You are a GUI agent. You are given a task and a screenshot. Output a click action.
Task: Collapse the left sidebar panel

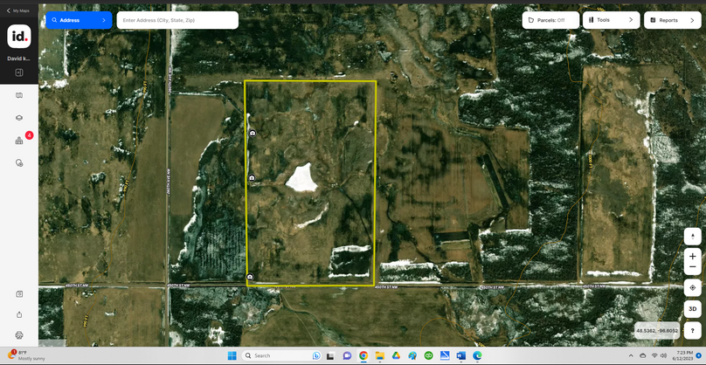[x=19, y=72]
